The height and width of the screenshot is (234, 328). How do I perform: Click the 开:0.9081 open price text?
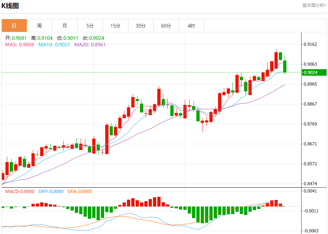[16, 38]
